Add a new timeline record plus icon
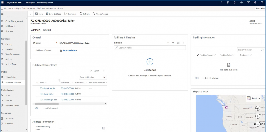The width and height of the screenshot is (266, 132). tap(168, 43)
